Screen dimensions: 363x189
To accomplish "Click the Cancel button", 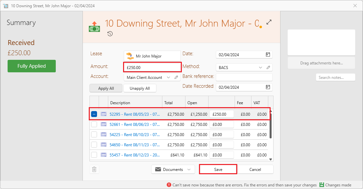I will click(255, 169).
